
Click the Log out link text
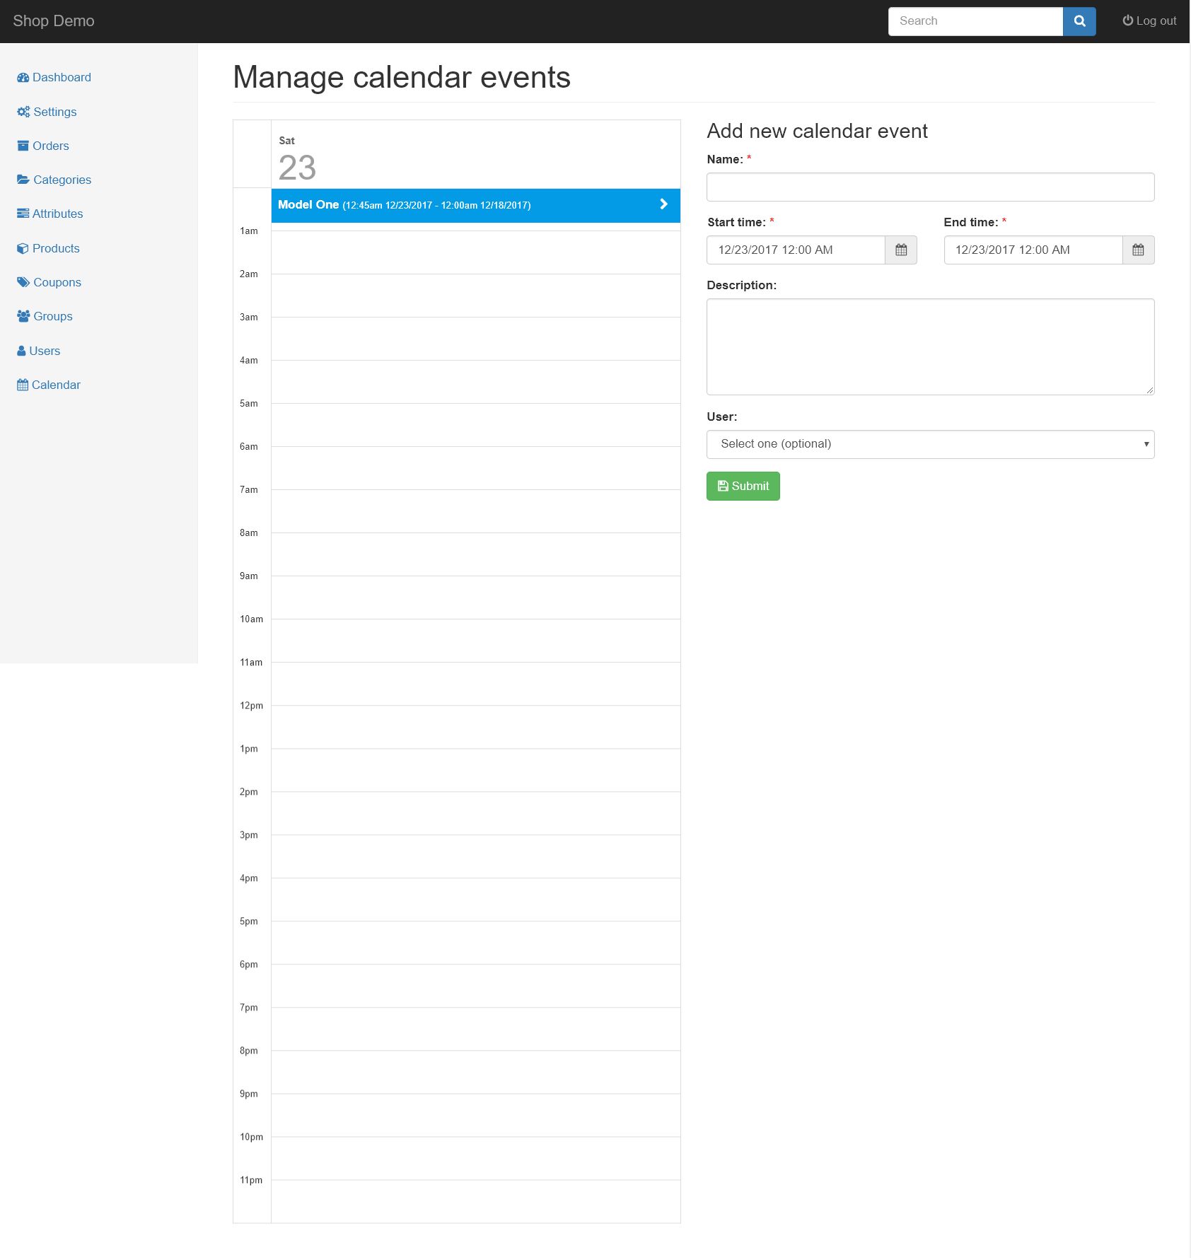tap(1156, 21)
